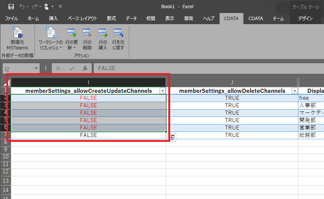
Task: Open filter dropdown for memberSettings_allowCreateUpdateChannels
Action: pyautogui.click(x=163, y=91)
